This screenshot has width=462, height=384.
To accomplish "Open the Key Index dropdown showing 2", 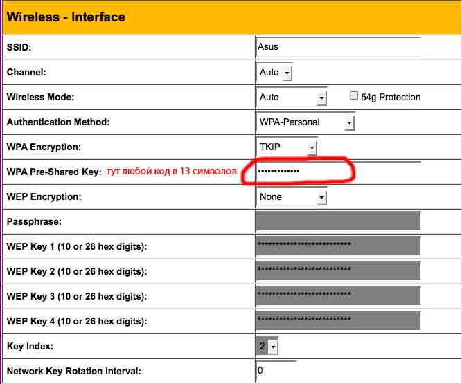I will (267, 346).
